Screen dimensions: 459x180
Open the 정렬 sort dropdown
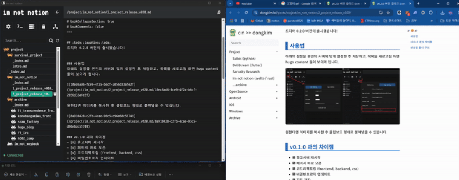point(106,175)
